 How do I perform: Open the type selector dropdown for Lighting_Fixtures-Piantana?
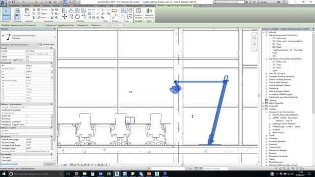pyautogui.click(x=55, y=37)
